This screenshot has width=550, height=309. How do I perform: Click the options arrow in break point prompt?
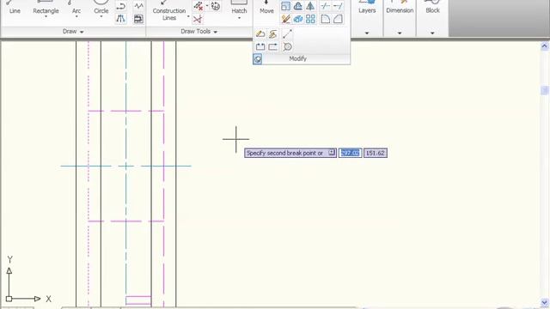[x=332, y=153]
